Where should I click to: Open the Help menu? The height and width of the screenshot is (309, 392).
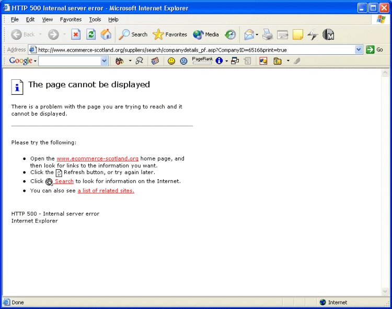click(113, 19)
